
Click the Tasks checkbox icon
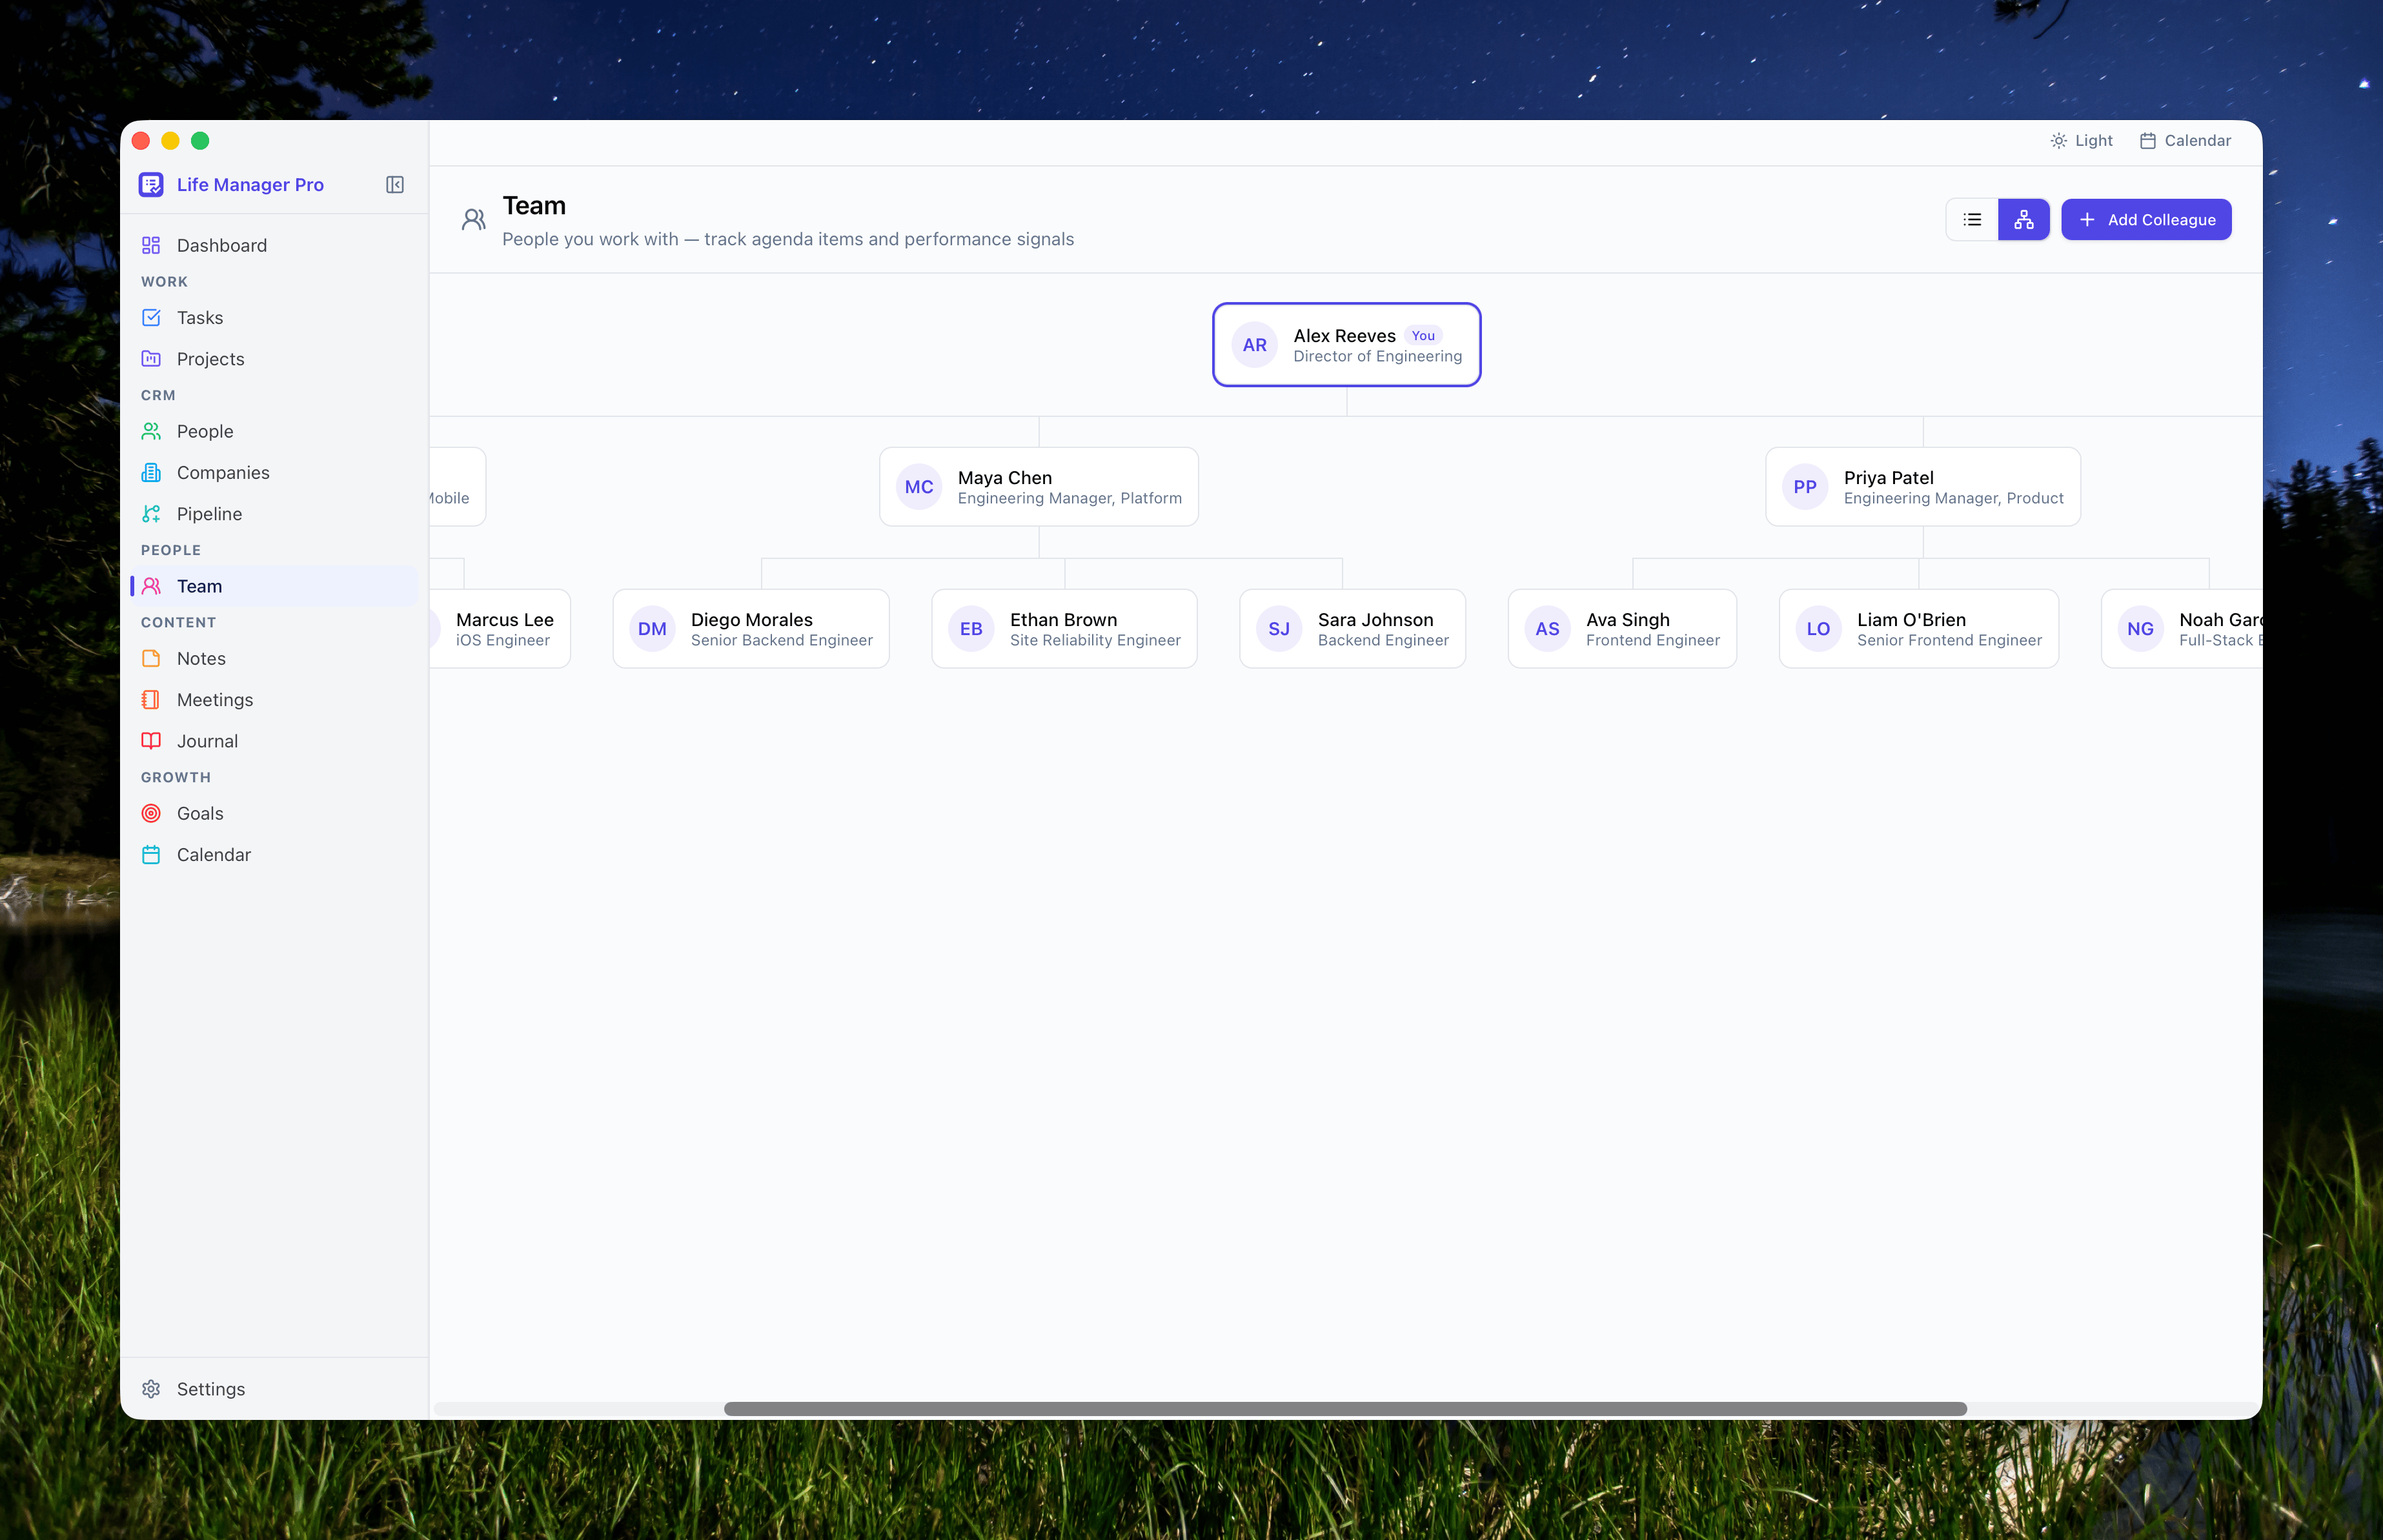coord(151,317)
